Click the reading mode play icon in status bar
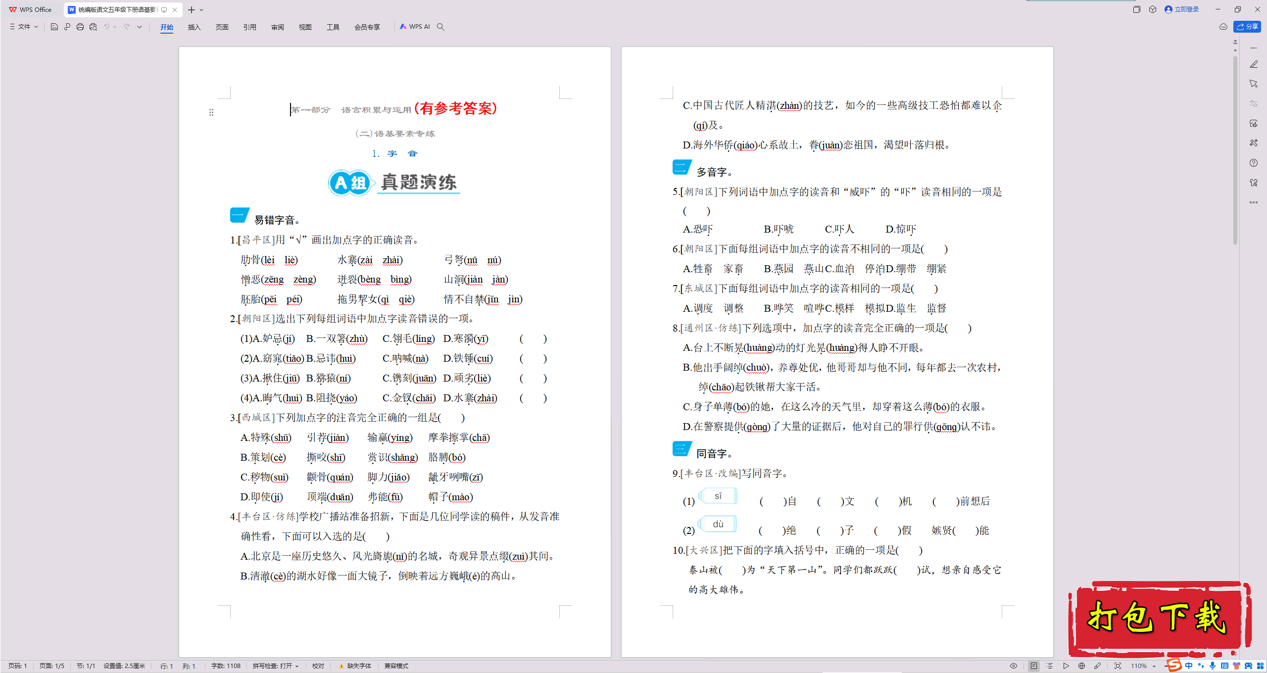The image size is (1267, 673). [1066, 666]
